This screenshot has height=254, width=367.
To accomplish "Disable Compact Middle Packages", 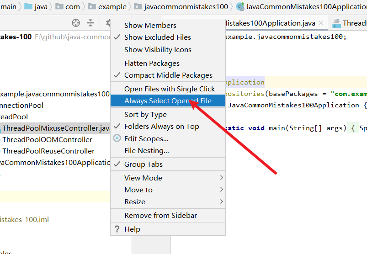I will pos(168,75).
